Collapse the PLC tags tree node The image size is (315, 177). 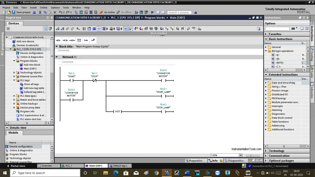14,80
